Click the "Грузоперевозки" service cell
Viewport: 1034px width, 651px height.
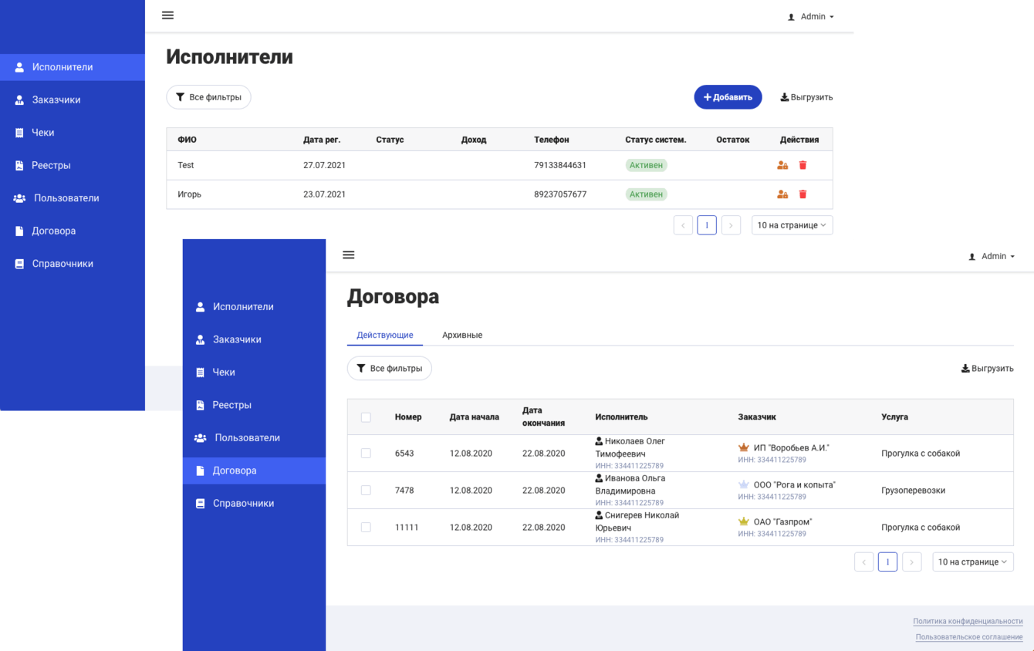point(913,491)
